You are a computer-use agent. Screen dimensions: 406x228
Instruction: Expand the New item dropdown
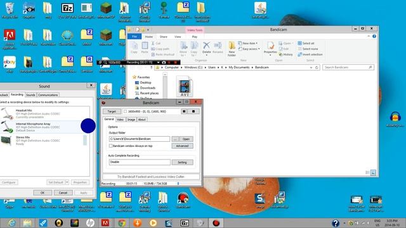248,43
